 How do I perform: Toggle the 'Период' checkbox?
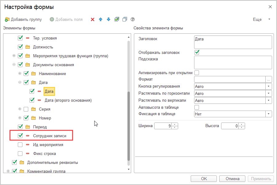pyautogui.click(x=20, y=127)
